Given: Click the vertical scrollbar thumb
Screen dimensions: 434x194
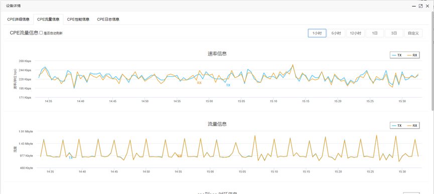Looking at the screenshot, I should pyautogui.click(x=432, y=61).
